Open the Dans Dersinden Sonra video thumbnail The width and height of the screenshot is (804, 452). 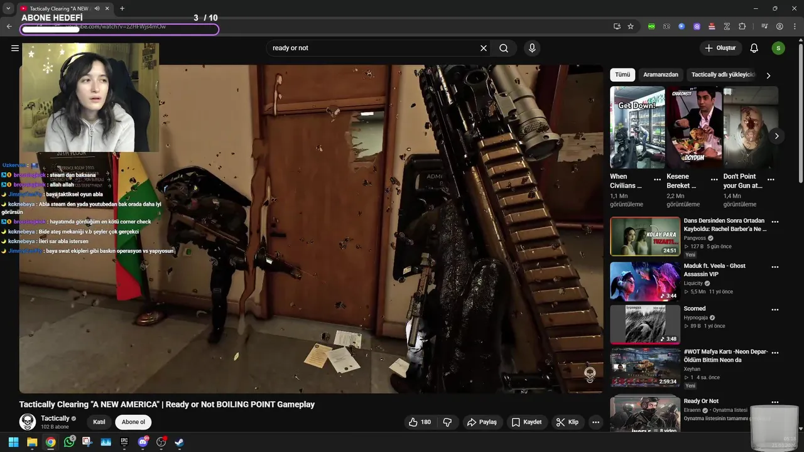coord(645,236)
